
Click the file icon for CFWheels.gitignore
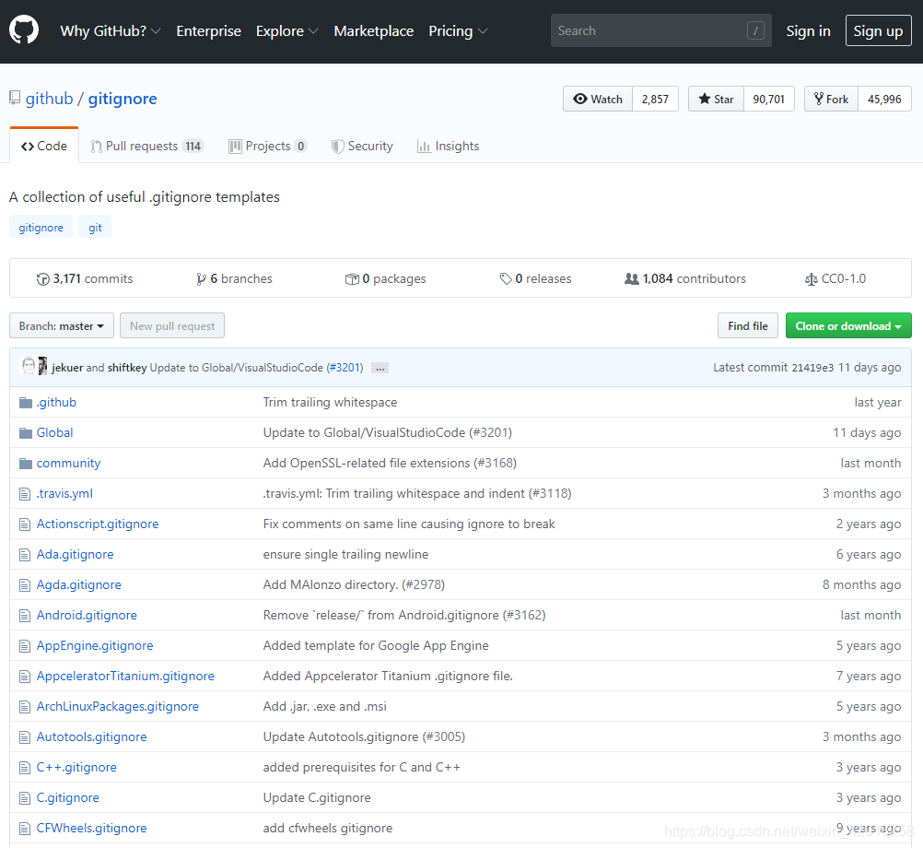(25, 829)
